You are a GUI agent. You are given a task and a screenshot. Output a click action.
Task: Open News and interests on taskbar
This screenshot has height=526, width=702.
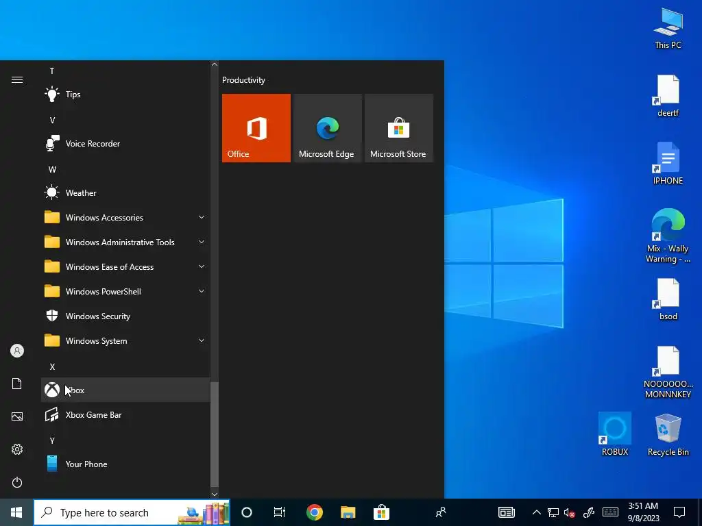[507, 512]
